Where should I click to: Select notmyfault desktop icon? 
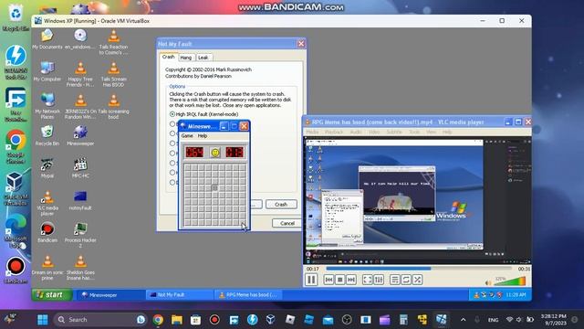pyautogui.click(x=80, y=200)
